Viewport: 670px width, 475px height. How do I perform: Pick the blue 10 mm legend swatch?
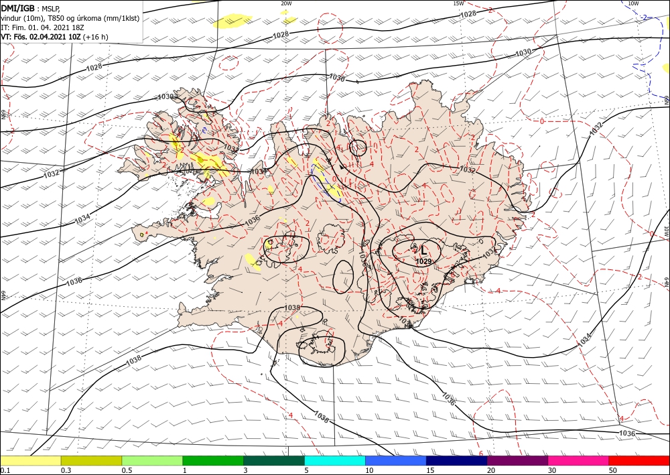point(396,460)
